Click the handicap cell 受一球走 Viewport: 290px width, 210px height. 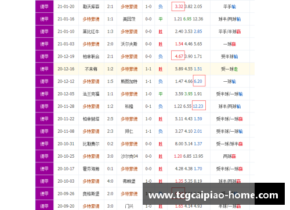point(230,69)
